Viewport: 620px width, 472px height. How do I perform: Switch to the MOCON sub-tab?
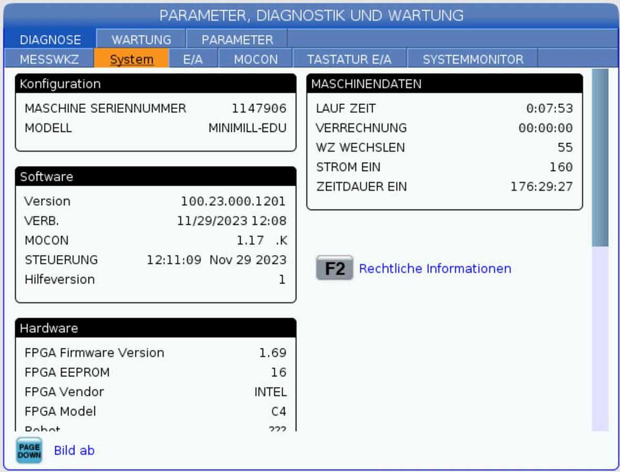tap(255, 59)
